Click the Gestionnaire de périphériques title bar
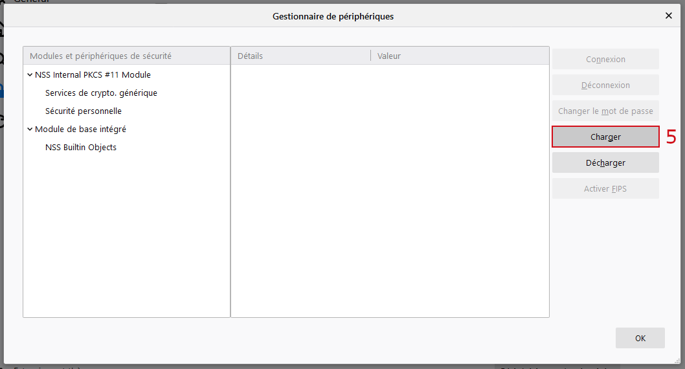 [333, 16]
